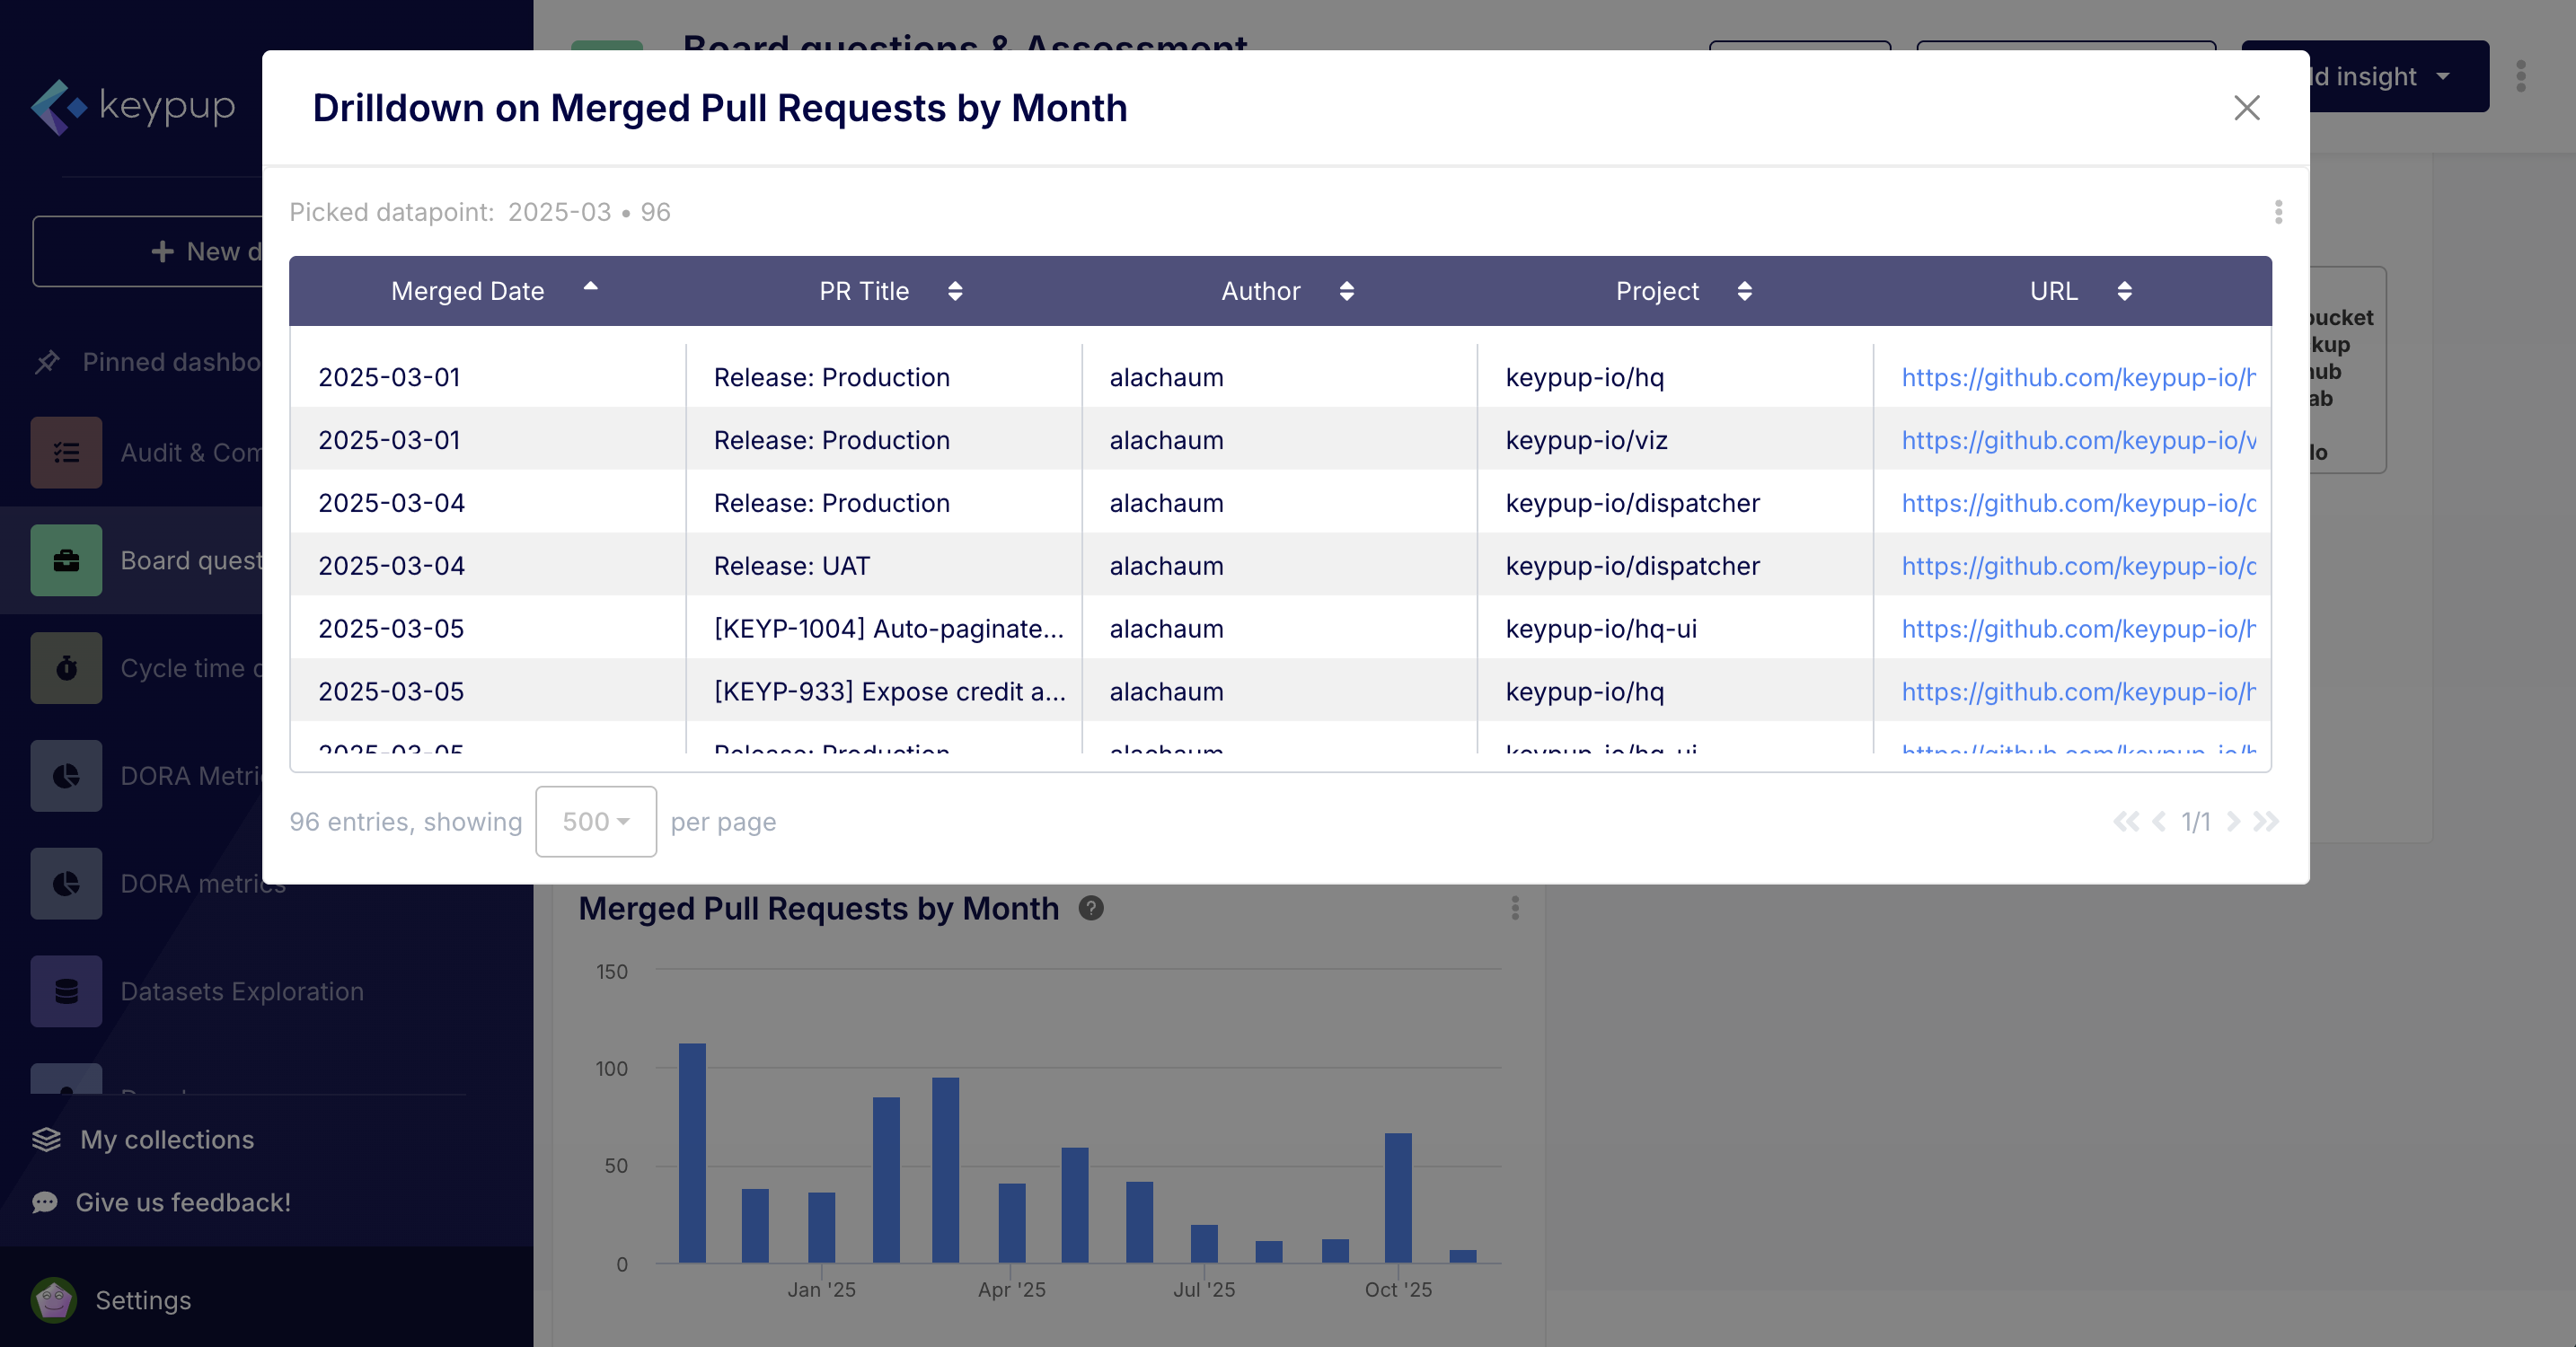Open GitHub link for keypup-io/viz row

pyautogui.click(x=2078, y=440)
